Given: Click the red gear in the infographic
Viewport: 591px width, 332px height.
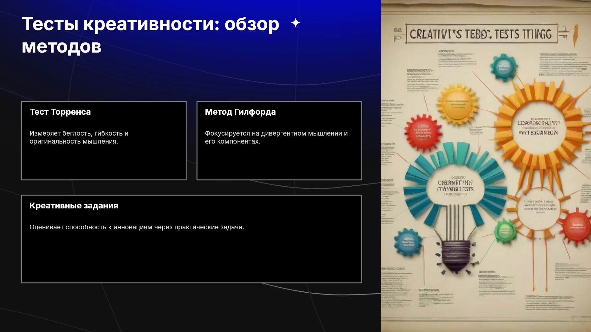Looking at the screenshot, I should (x=423, y=132).
